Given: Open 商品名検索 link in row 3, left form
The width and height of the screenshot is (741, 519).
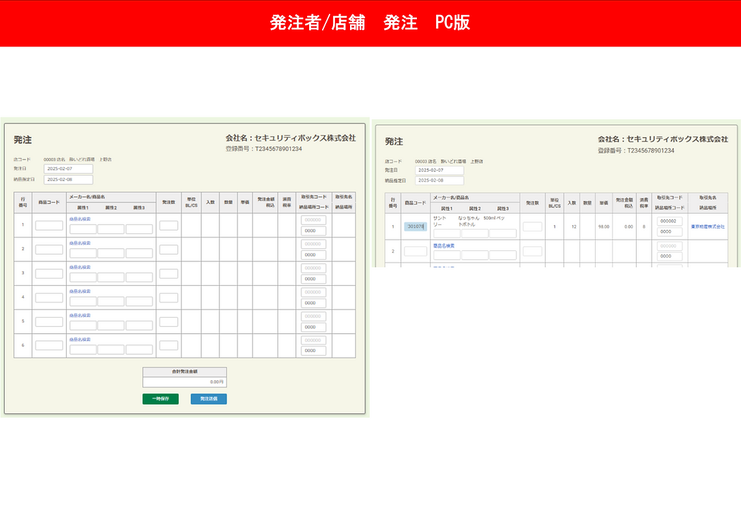Looking at the screenshot, I should pyautogui.click(x=80, y=267).
